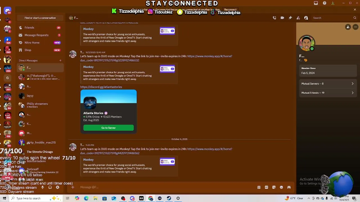Dismiss the disconnected notice with X
Viewport: 360px width, 202px height.
coord(355,10)
